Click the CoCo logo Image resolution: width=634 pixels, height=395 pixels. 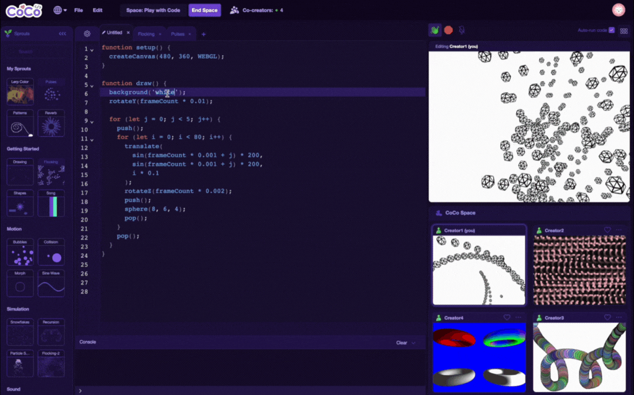pyautogui.click(x=23, y=11)
